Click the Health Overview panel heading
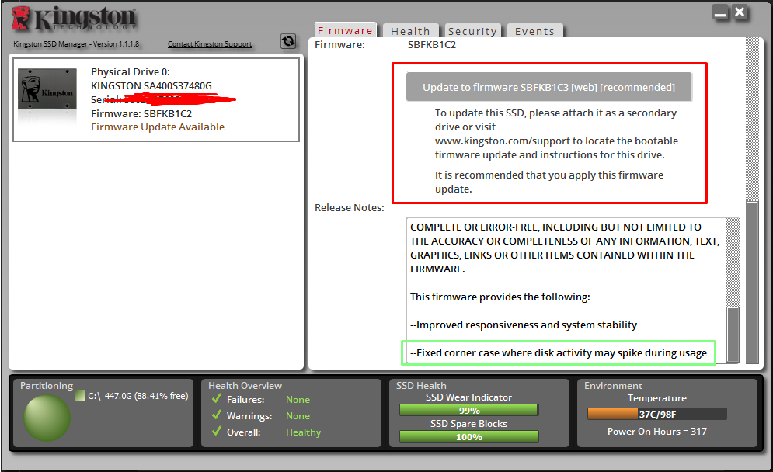The height and width of the screenshot is (472, 773). point(245,385)
